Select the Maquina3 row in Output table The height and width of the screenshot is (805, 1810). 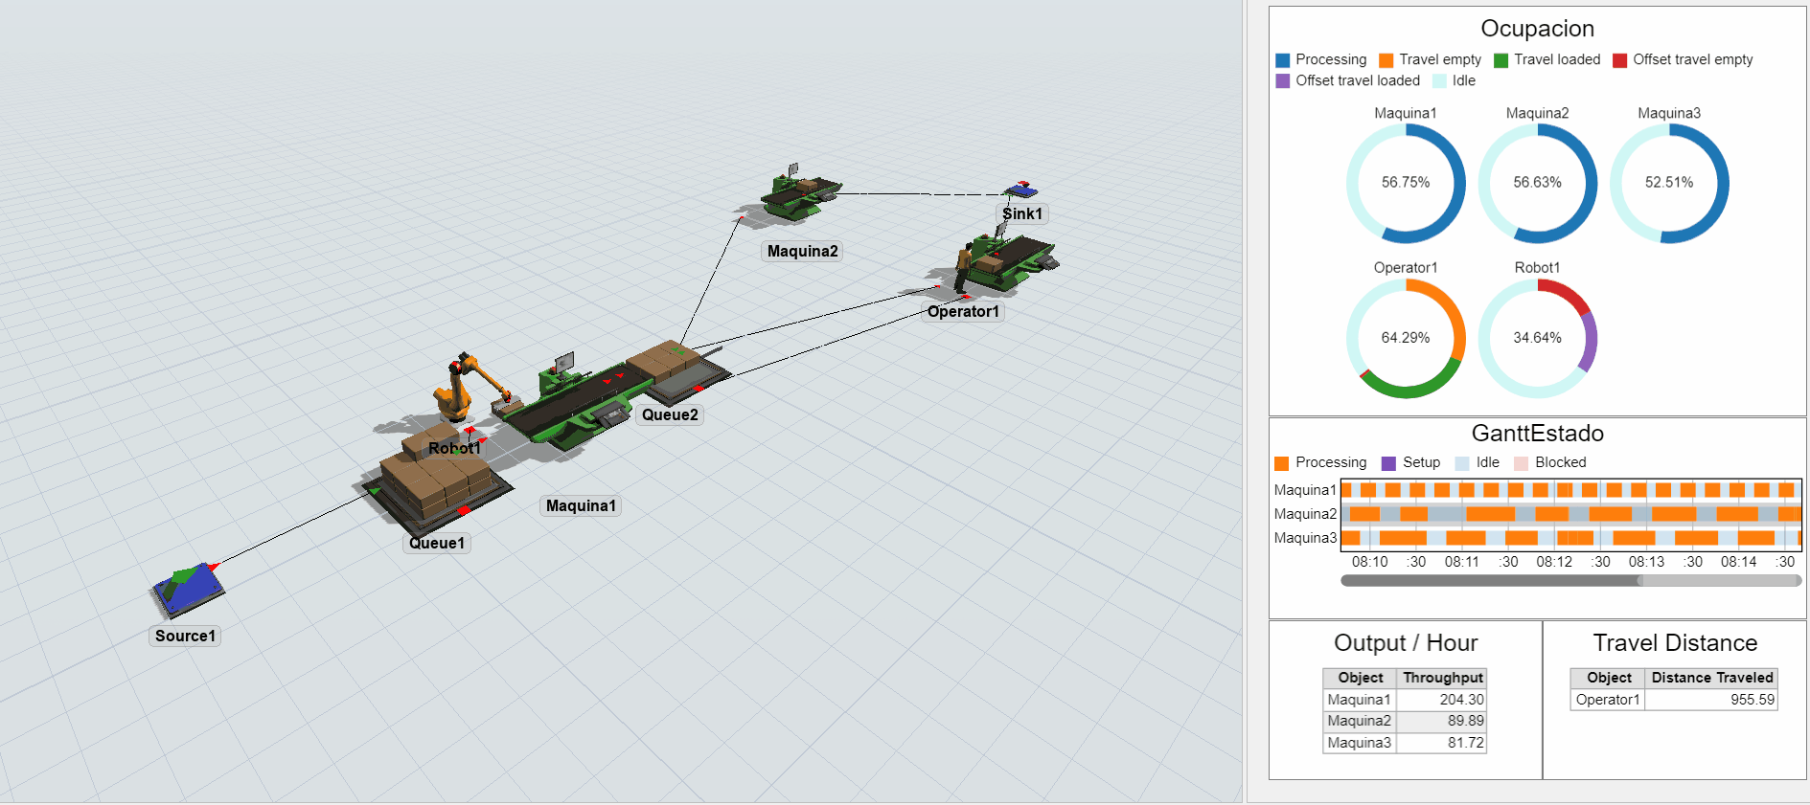click(1359, 743)
